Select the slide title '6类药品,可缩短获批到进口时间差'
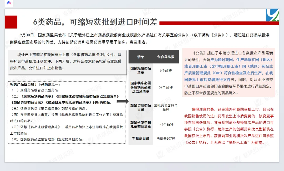This screenshot has height=171, width=284. tap(95, 22)
